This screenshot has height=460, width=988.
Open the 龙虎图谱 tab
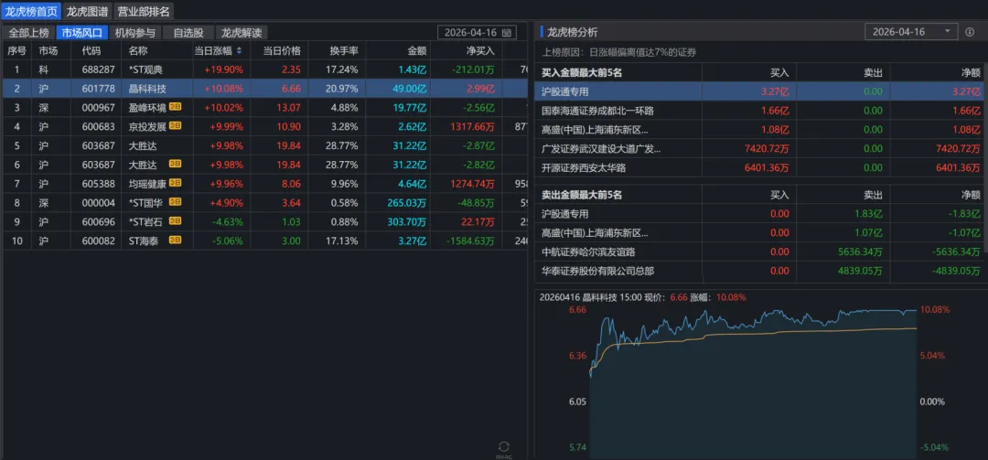(x=87, y=11)
